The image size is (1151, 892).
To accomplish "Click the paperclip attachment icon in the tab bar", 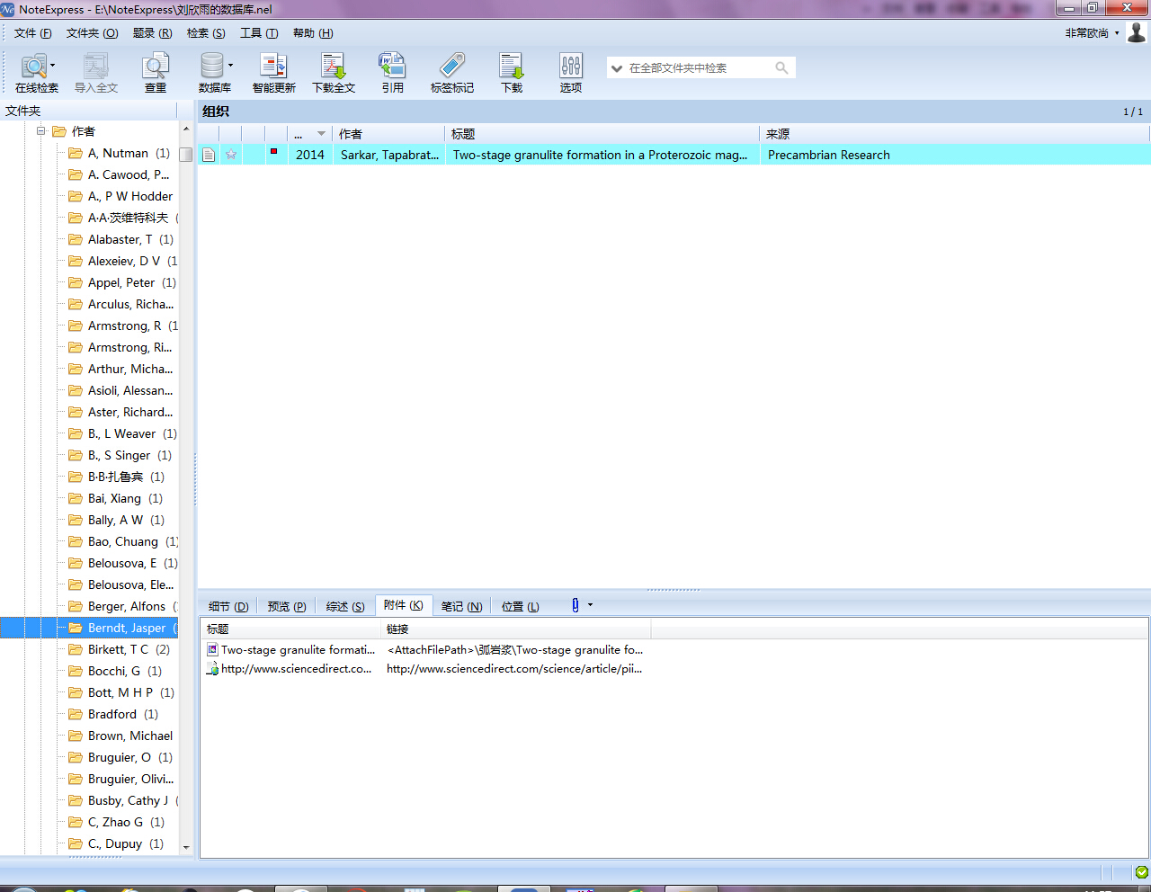I will point(575,605).
